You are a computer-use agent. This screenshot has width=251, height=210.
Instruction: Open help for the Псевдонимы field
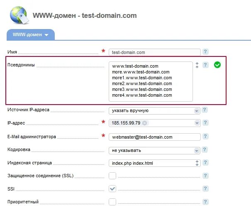[x=205, y=65]
